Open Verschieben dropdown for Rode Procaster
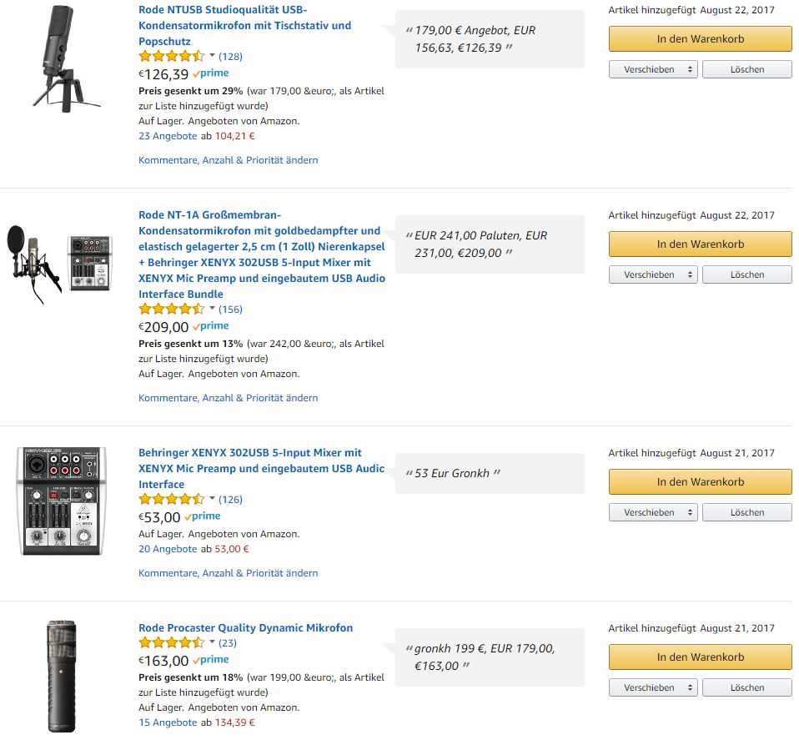The image size is (799, 740). pos(653,688)
